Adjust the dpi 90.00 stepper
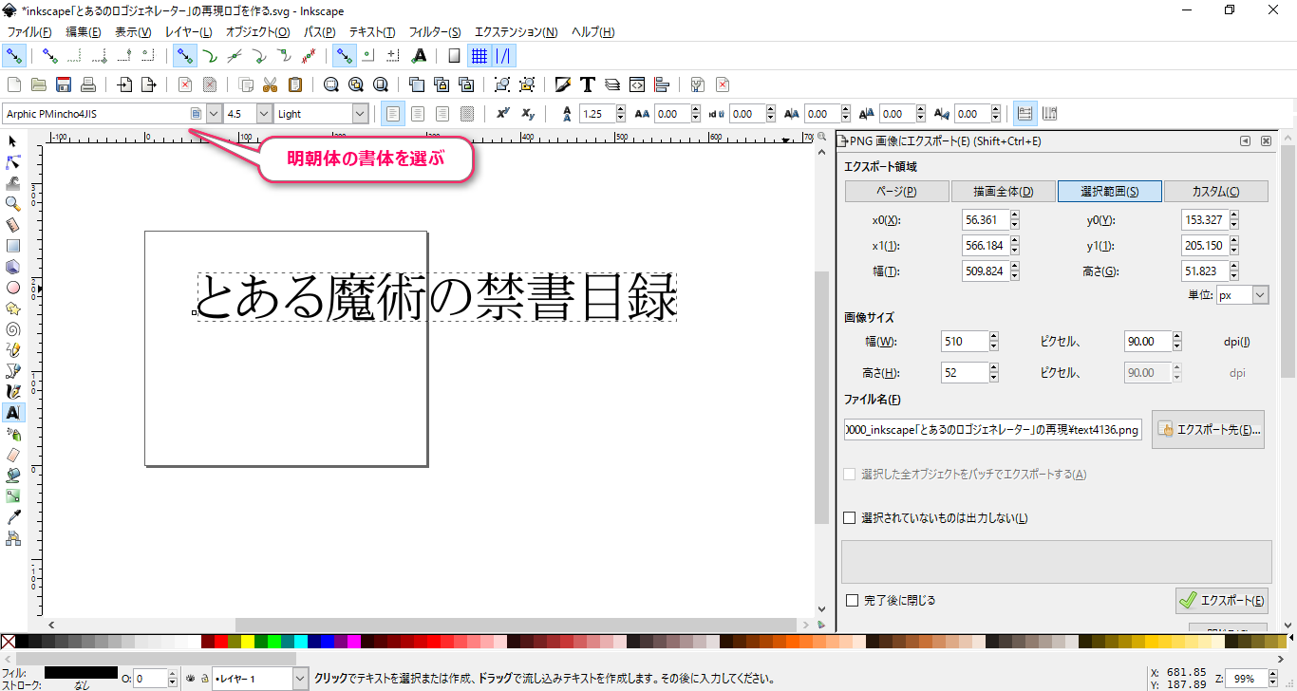Screen dimensions: 1297x691 1177,342
